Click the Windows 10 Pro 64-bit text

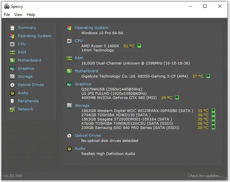coord(102,33)
